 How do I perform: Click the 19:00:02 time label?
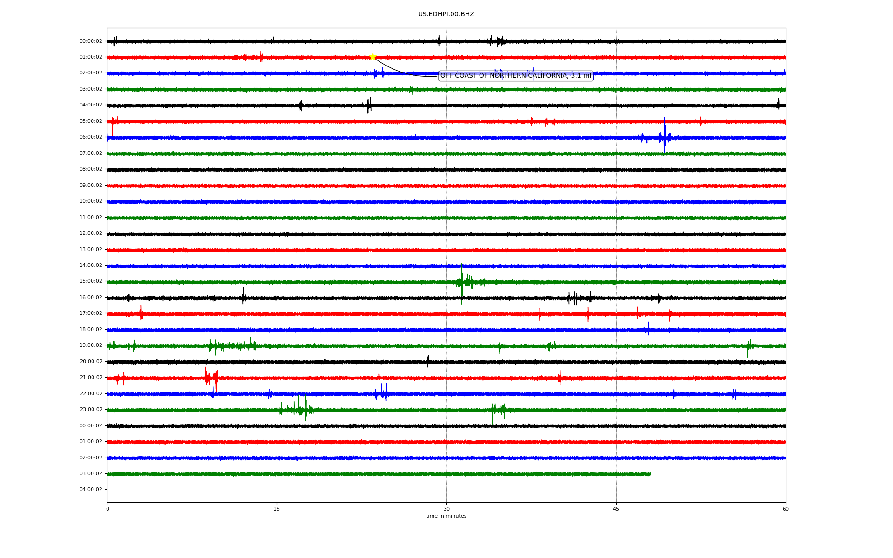pyautogui.click(x=91, y=345)
